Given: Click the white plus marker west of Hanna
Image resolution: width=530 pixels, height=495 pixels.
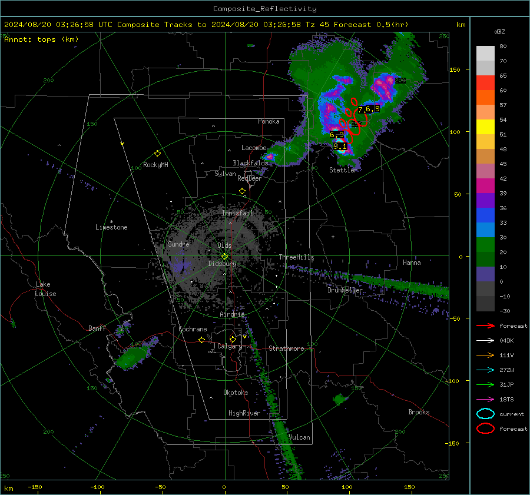Looking at the screenshot, I should pos(333,237).
